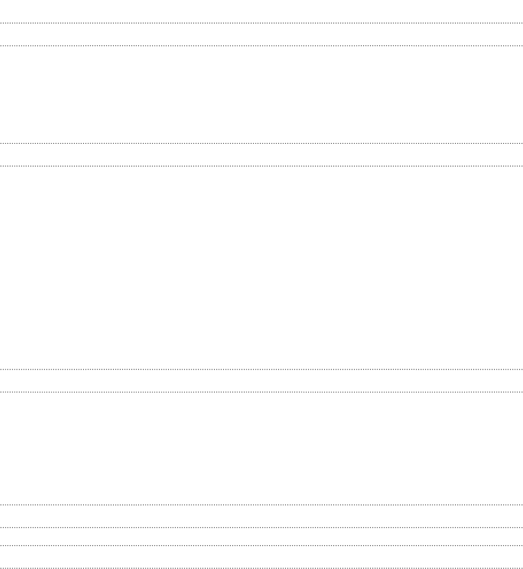The width and height of the screenshot is (523, 569).
Task: Click space between third and fourth dotted lines
Action: (x=261, y=155)
